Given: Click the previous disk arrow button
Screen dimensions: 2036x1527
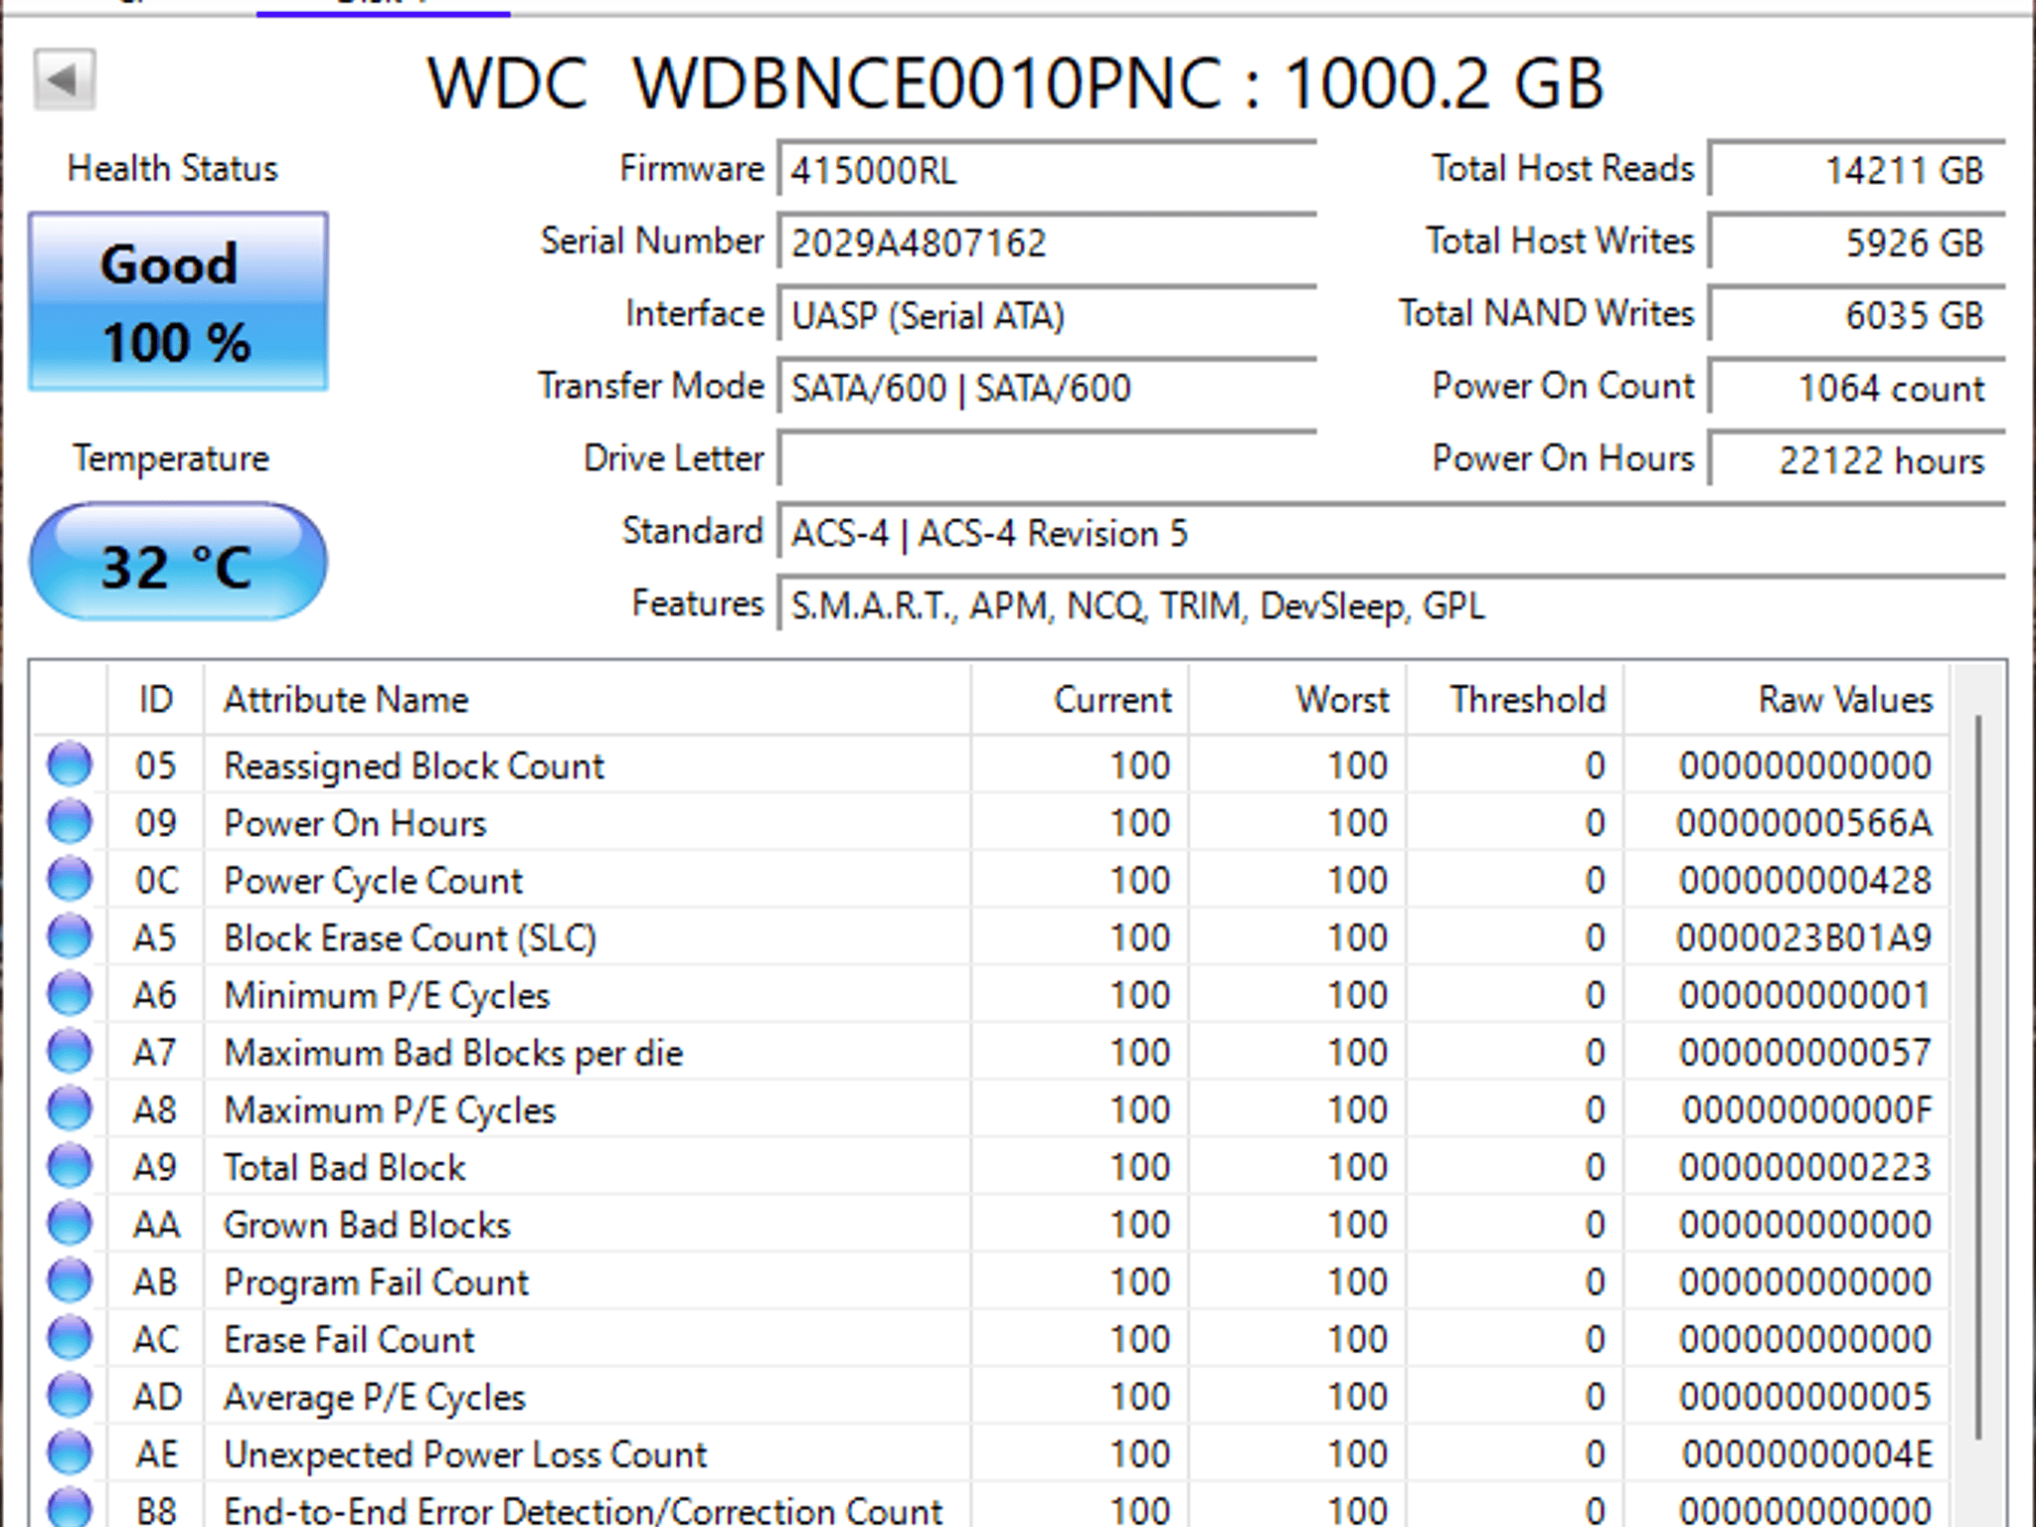Looking at the screenshot, I should [65, 80].
